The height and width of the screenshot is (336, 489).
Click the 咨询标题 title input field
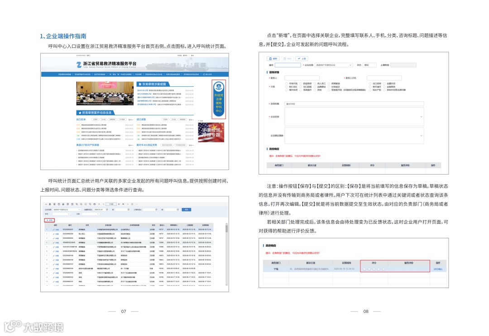point(354,104)
